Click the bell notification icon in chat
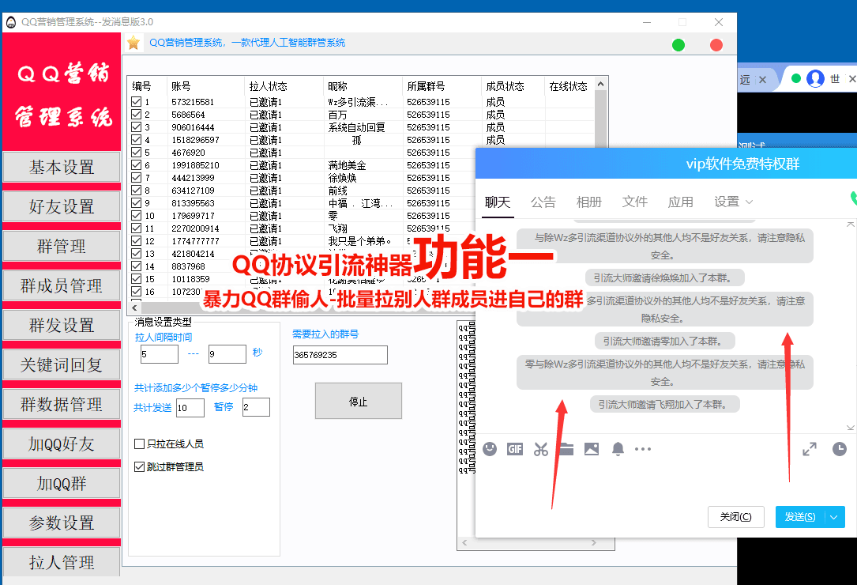 point(618,449)
